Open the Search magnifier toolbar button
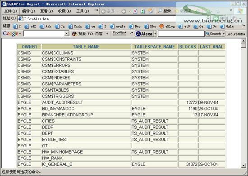This screenshot has height=176, width=248. coord(164,11)
